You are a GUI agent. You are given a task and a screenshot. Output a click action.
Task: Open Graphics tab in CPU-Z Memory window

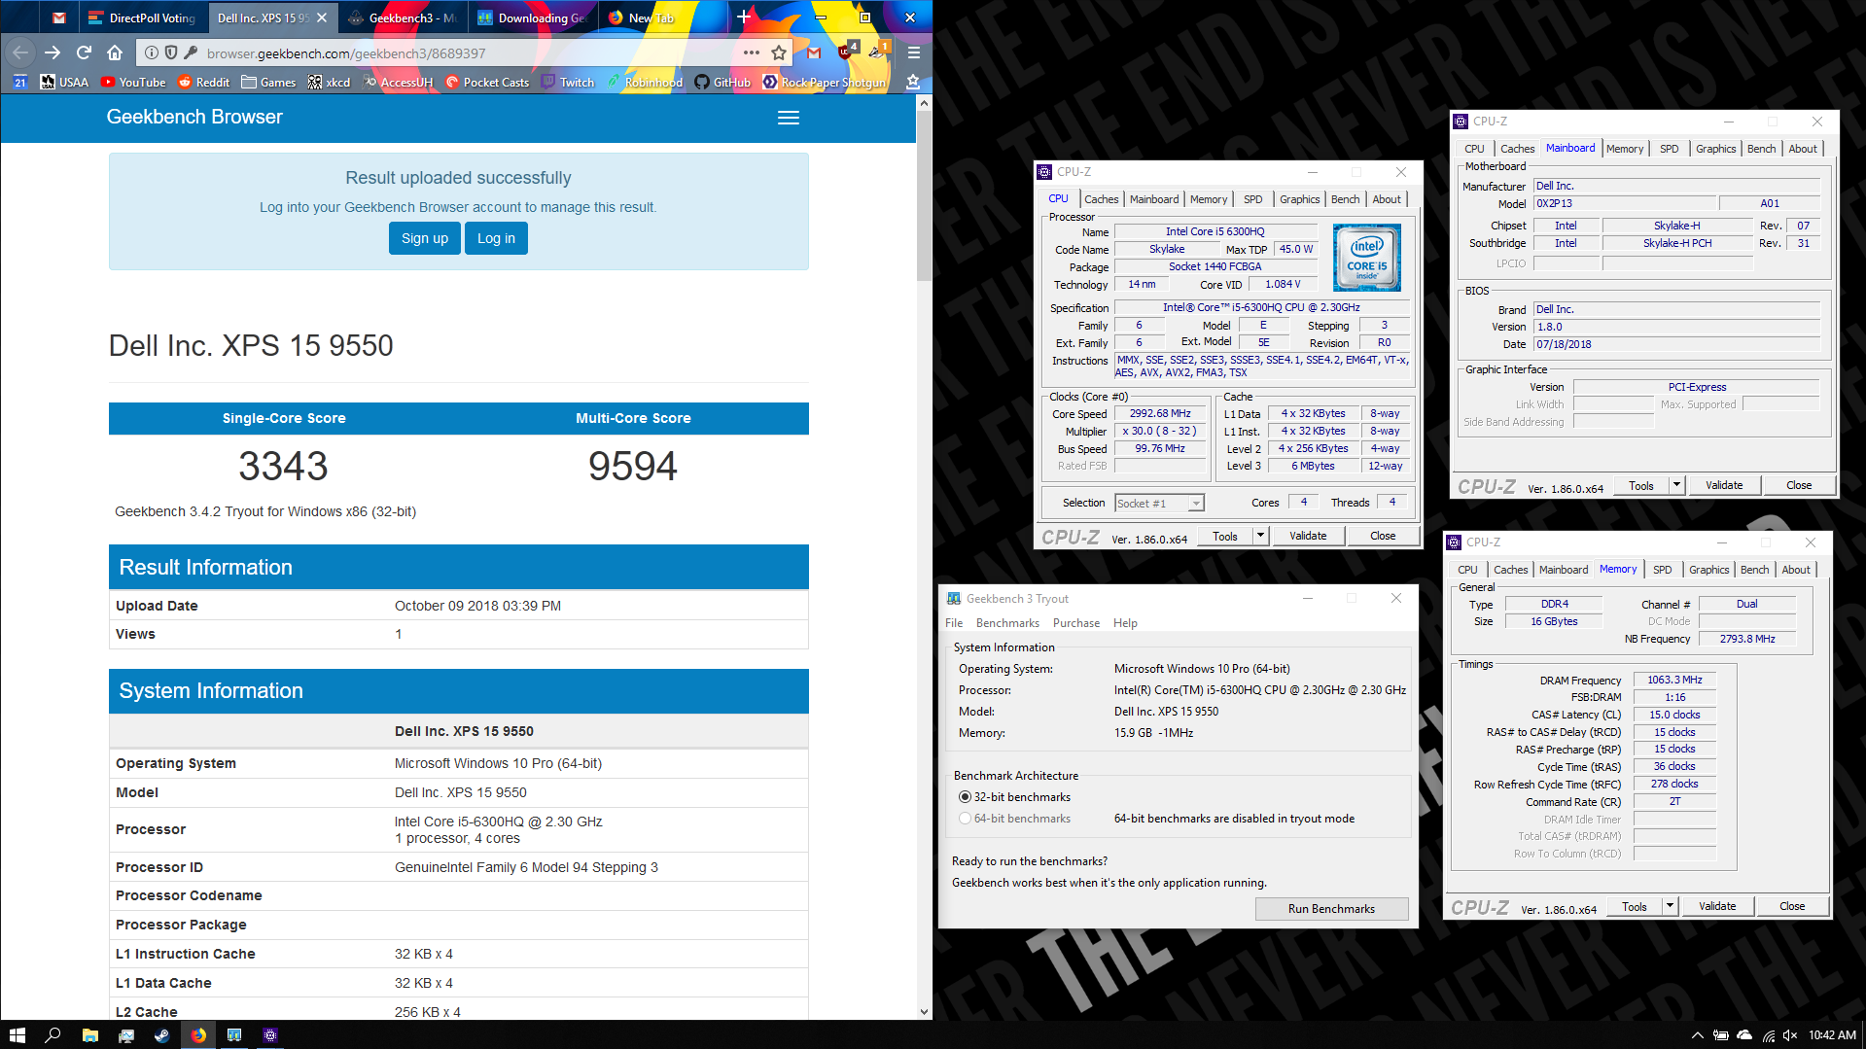pos(1708,570)
